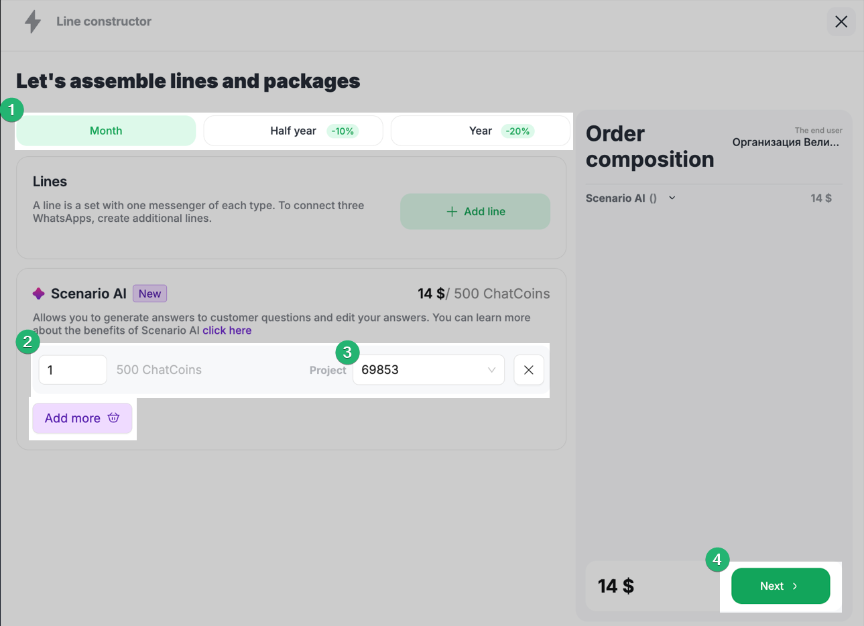The height and width of the screenshot is (626, 864).
Task: Click the -20% discount badge
Action: [x=517, y=131]
